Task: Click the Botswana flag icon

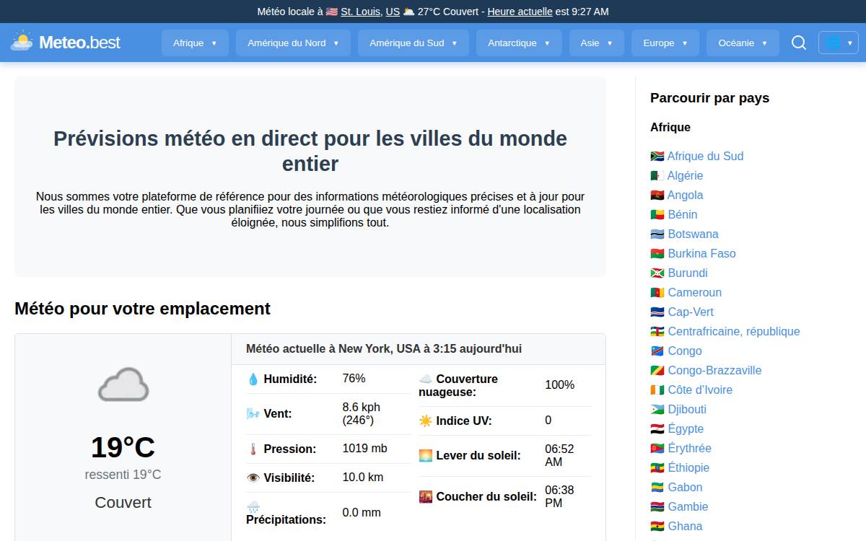Action: pos(657,234)
